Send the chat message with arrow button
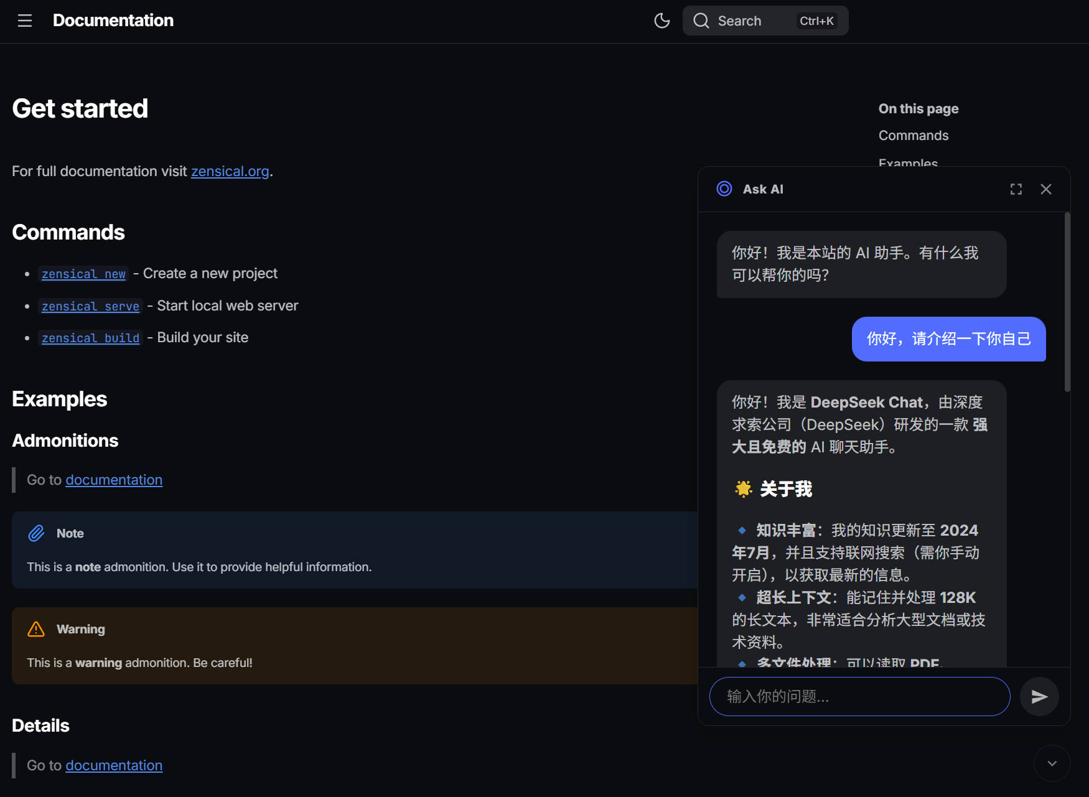The height and width of the screenshot is (797, 1089). point(1039,696)
